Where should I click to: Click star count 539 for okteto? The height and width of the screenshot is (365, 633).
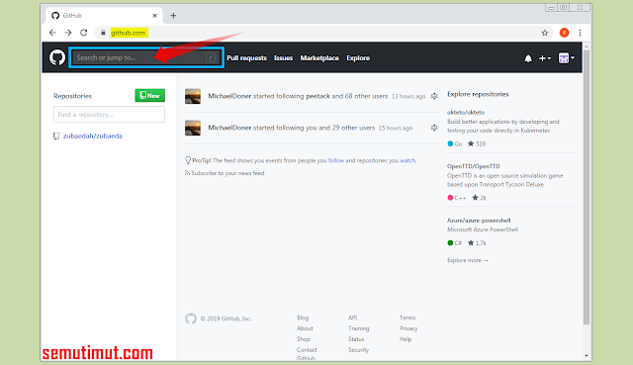[x=477, y=143]
